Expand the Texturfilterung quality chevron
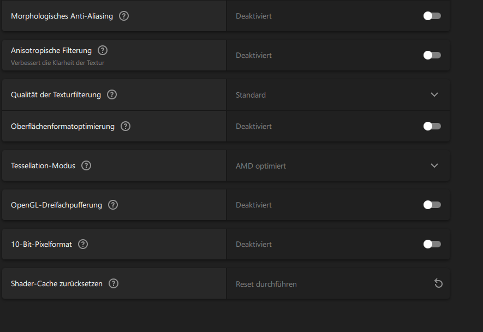The width and height of the screenshot is (483, 332). (434, 94)
